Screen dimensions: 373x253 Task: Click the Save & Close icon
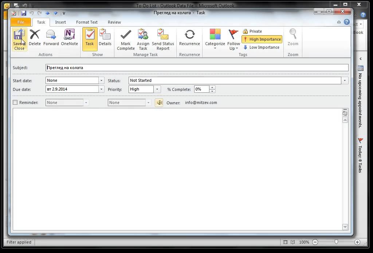pyautogui.click(x=19, y=39)
